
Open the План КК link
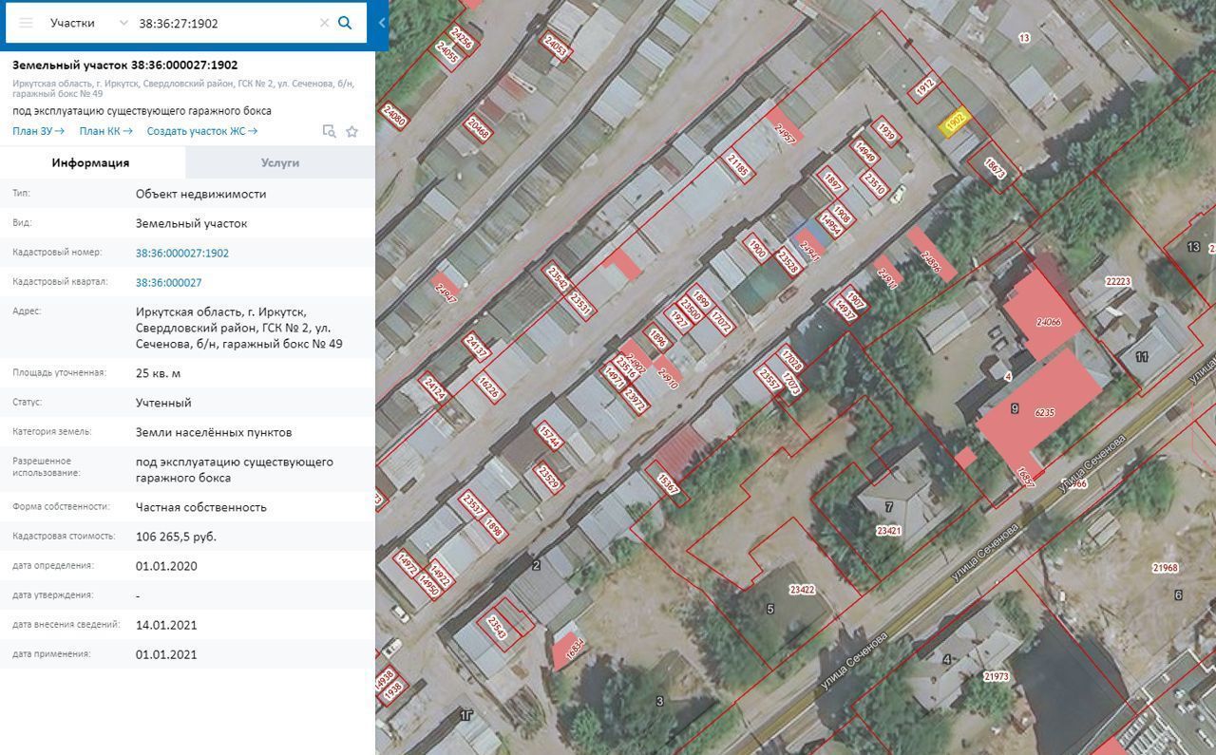pos(106,131)
